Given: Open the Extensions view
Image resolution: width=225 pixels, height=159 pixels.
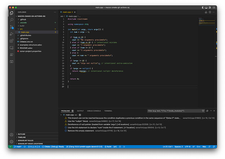Looking at the screenshot, I should pos(12,41).
